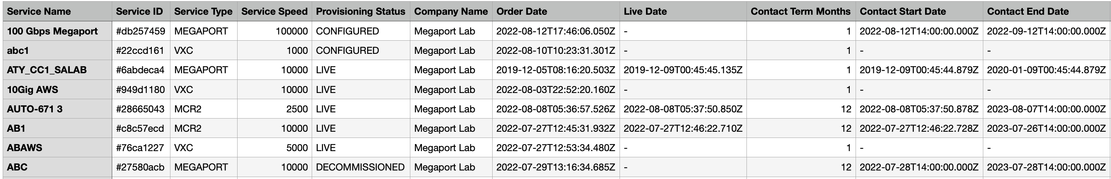Select the Contact Term Months column header
The height and width of the screenshot is (179, 1111).
(x=800, y=12)
